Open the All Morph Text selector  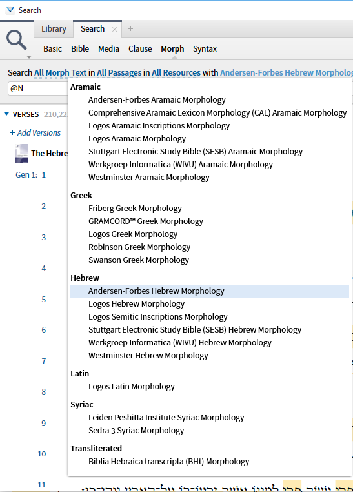pyautogui.click(x=60, y=73)
